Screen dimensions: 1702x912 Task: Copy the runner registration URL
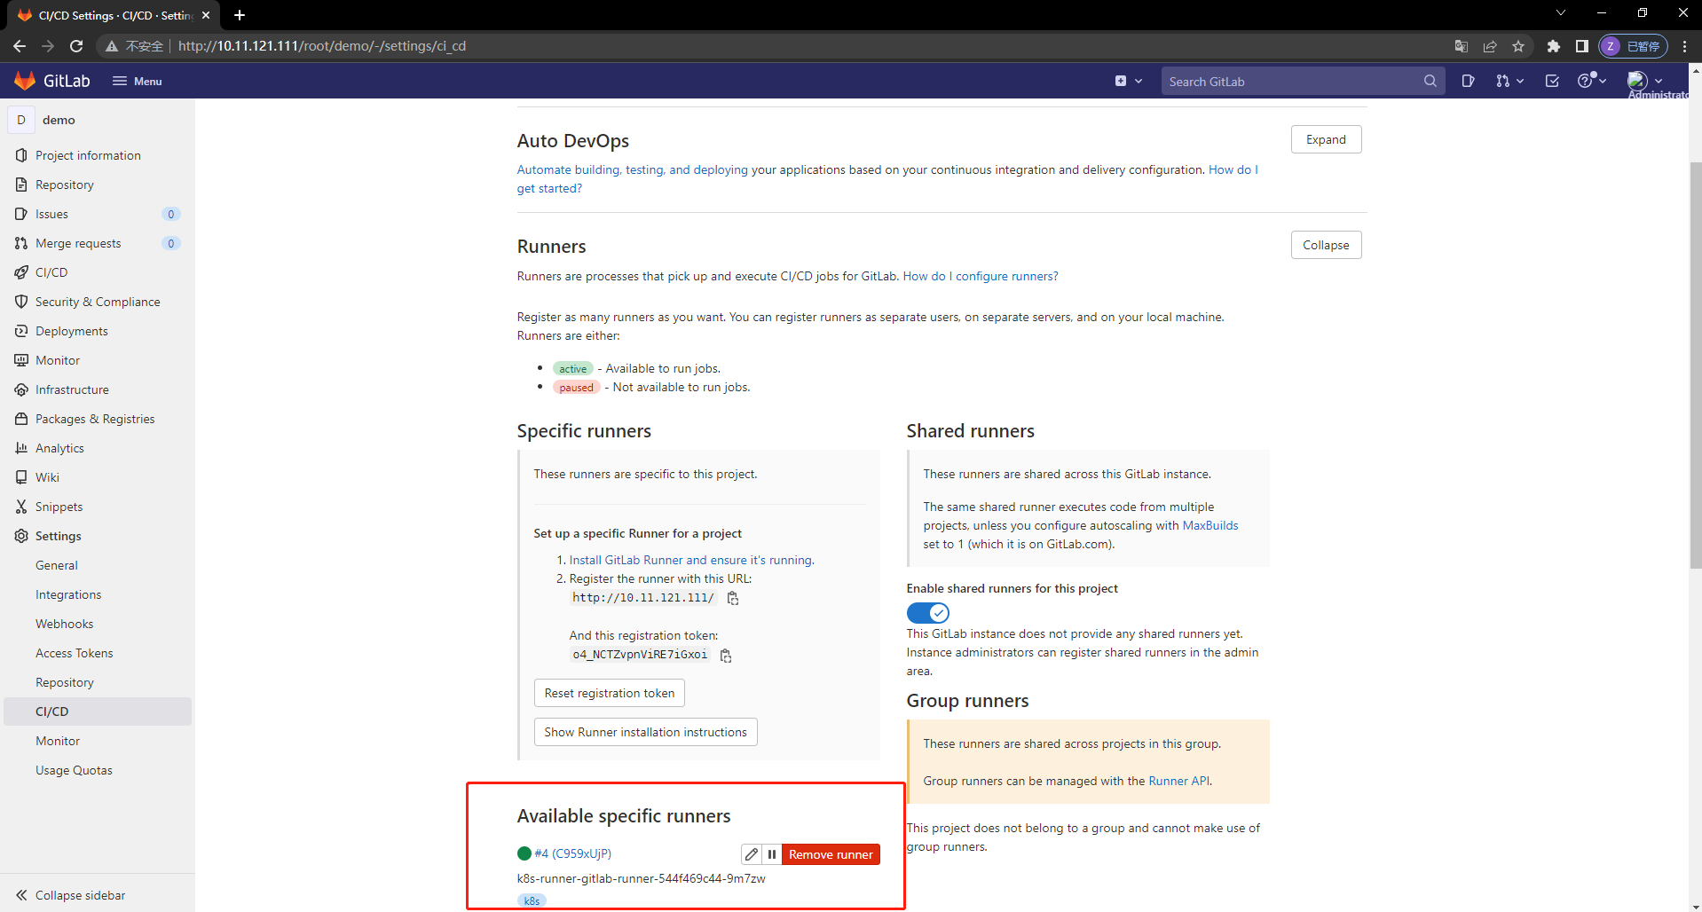pyautogui.click(x=733, y=598)
